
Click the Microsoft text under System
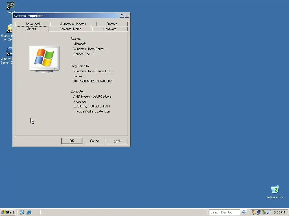(79, 44)
